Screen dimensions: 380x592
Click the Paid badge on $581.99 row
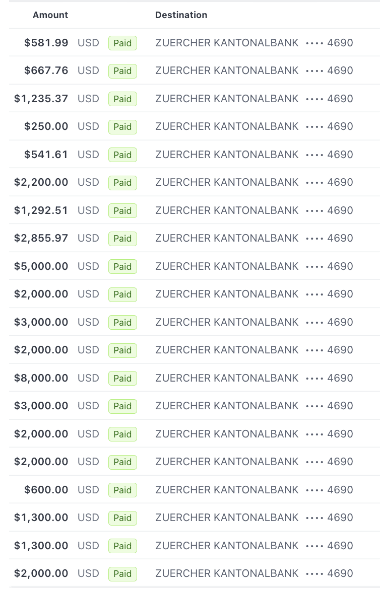pyautogui.click(x=122, y=43)
